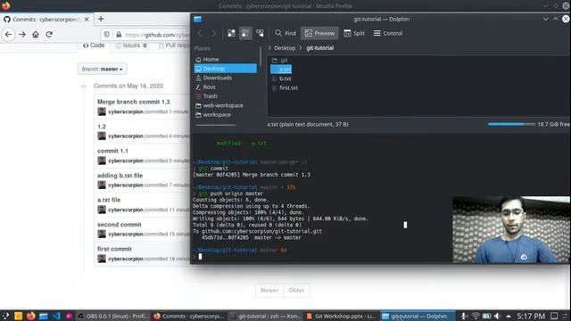571x321 pixels.
Task: Open the commit 1.1 link
Action: (112, 151)
